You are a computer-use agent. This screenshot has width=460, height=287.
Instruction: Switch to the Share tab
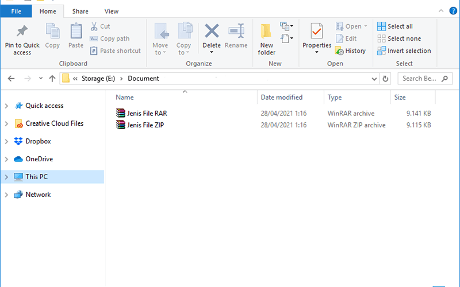pos(80,11)
